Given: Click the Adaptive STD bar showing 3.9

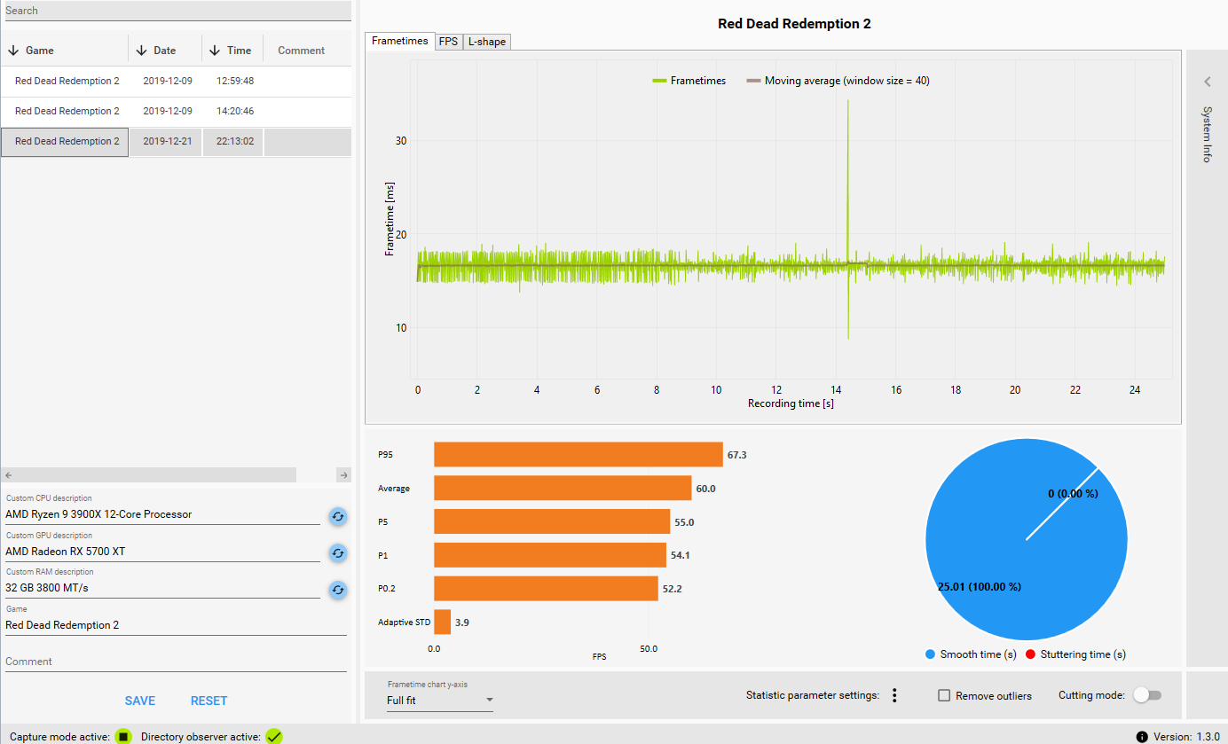Looking at the screenshot, I should [x=442, y=623].
